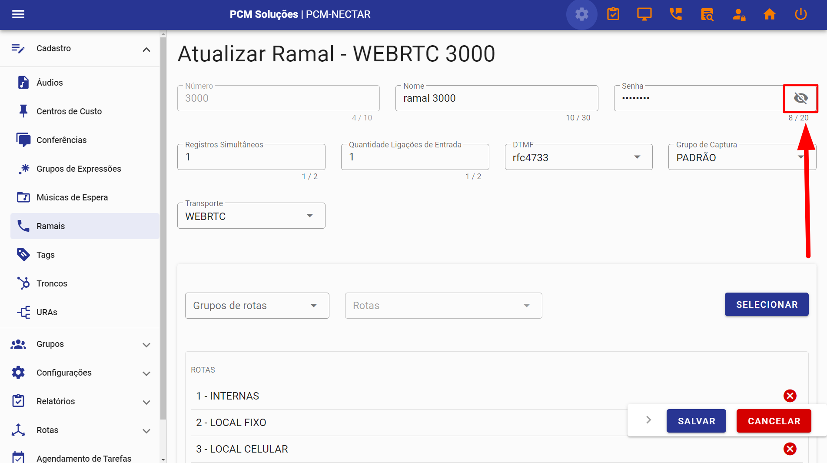Screen dimensions: 827x463
Task: Remove the 3 - LOCAL CELULAR route
Action: tap(790, 449)
